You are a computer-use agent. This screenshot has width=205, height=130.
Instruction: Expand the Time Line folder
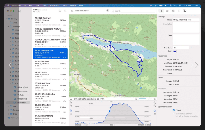tap(7, 118)
